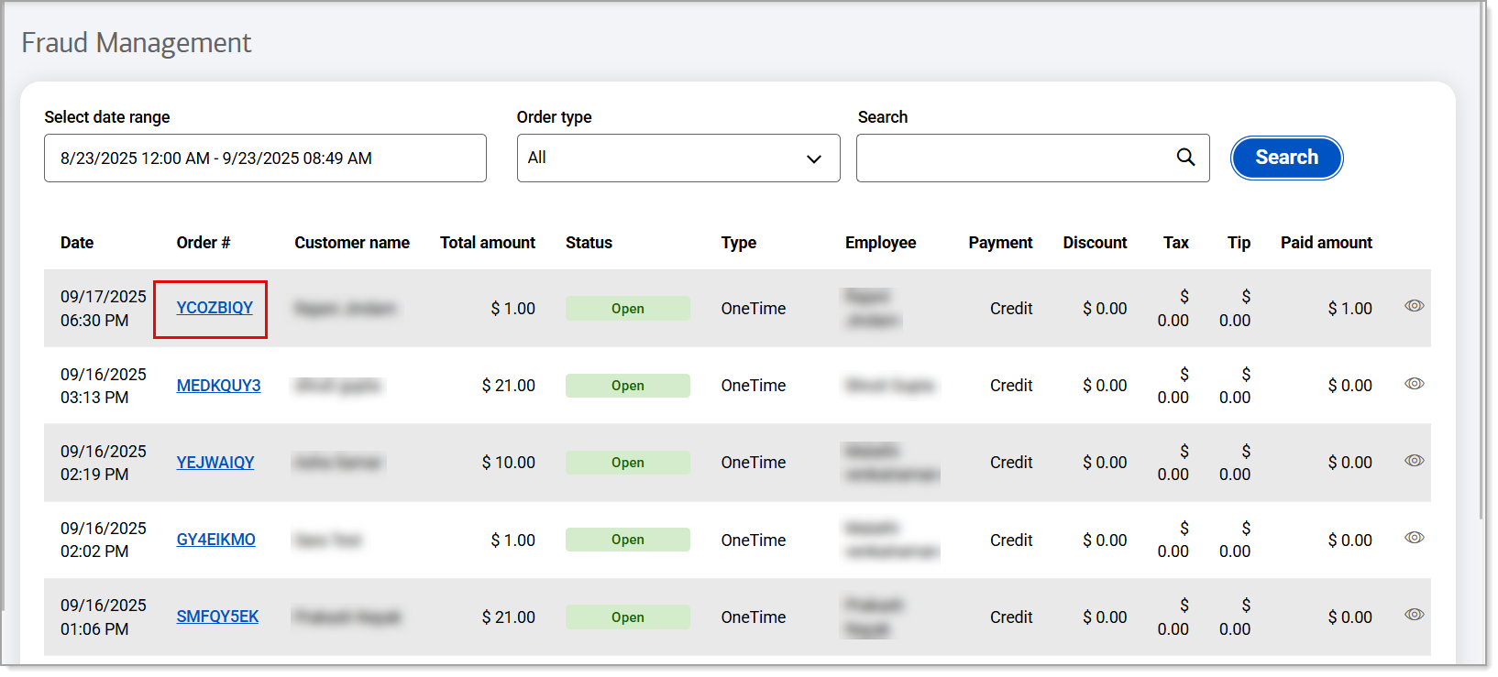The width and height of the screenshot is (1498, 677).
Task: Click the Date column header
Action: [x=77, y=243]
